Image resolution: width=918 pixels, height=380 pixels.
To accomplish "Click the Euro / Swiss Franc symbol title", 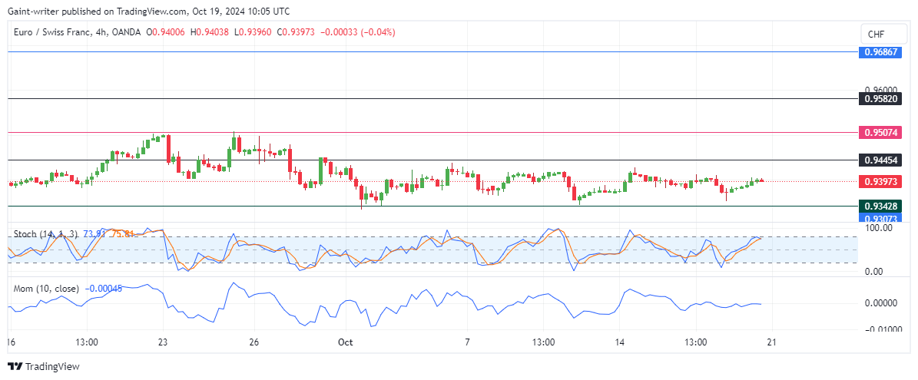I will click(x=55, y=33).
